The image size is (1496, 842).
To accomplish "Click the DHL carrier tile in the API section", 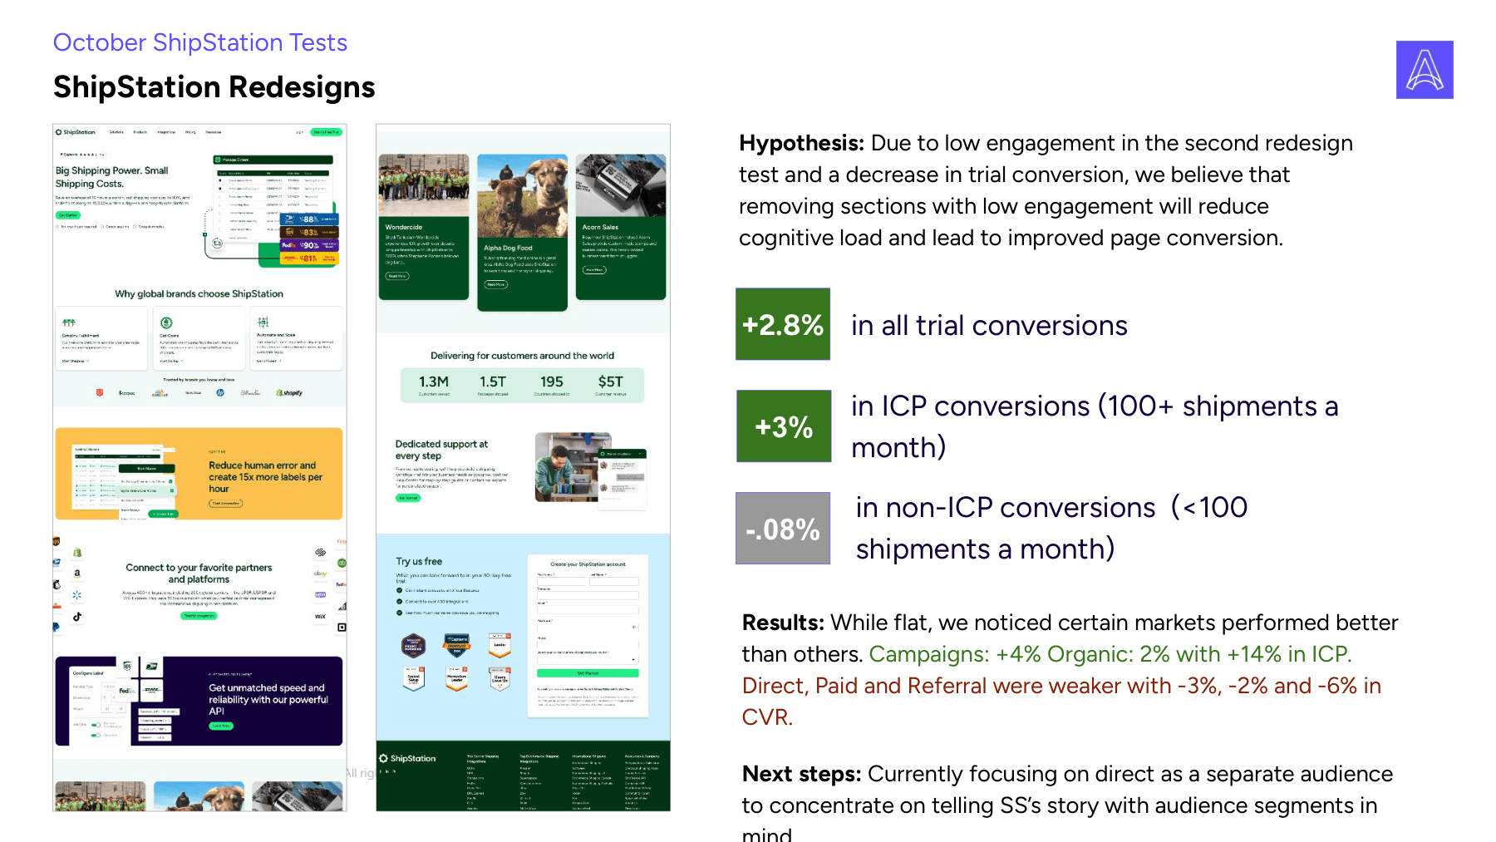I will (152, 690).
